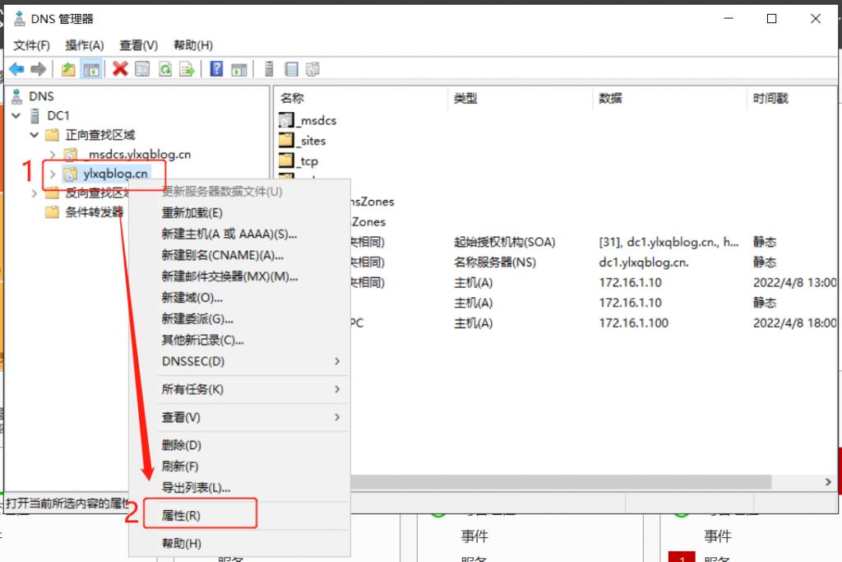Click the forward navigation arrow icon

tap(38, 69)
